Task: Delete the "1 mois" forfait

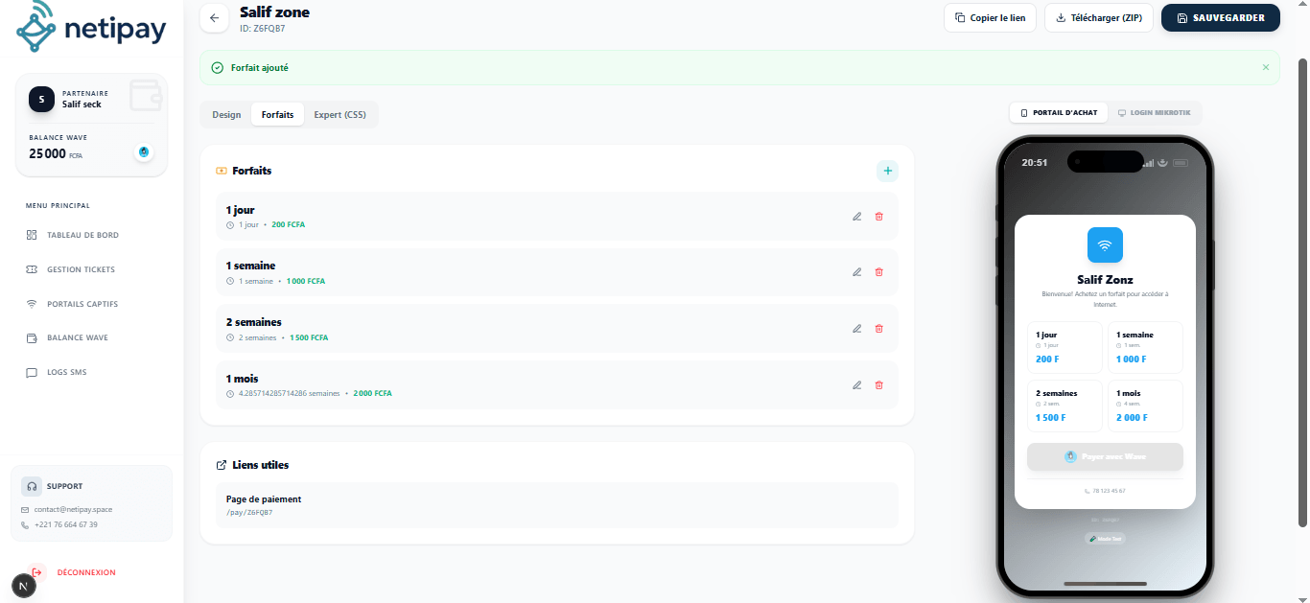Action: point(878,384)
